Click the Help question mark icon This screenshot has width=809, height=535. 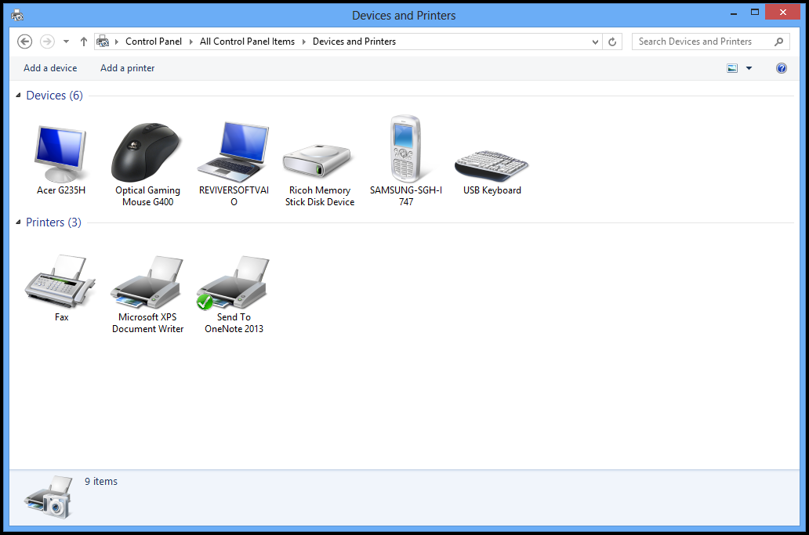pos(781,68)
